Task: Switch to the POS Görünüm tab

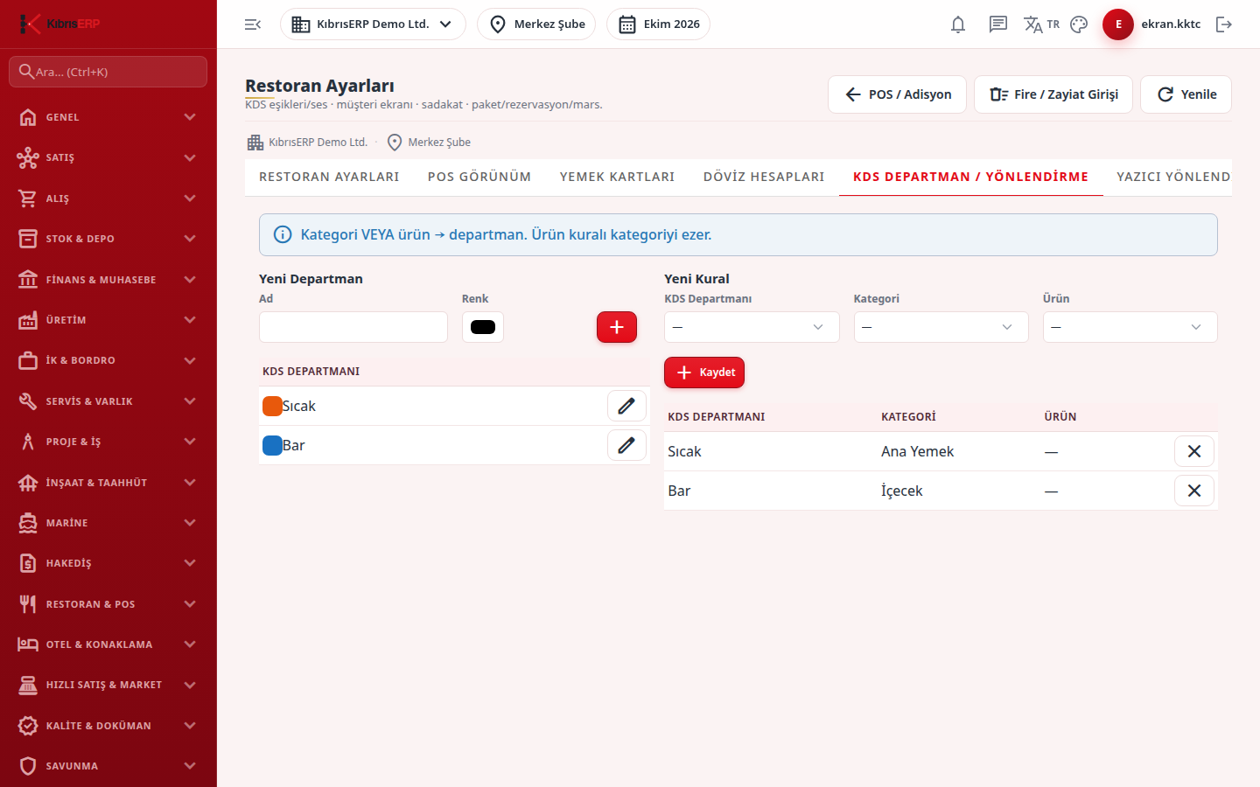Action: coord(479,177)
